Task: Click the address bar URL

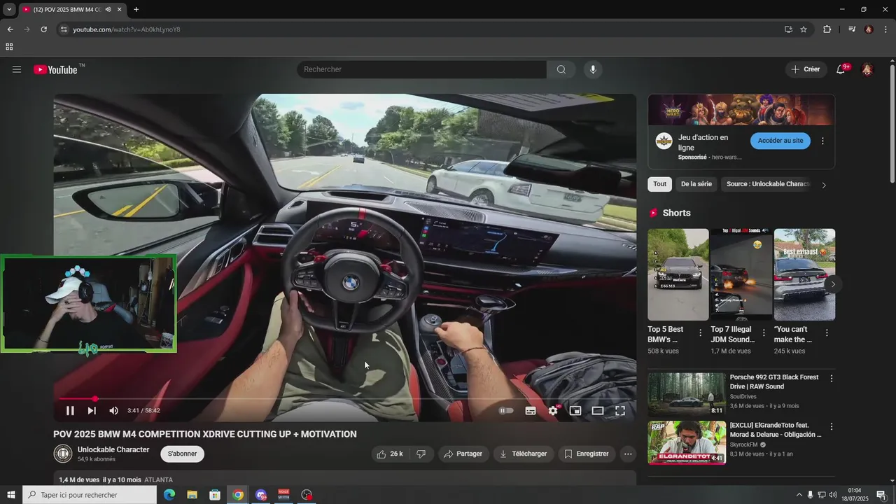Action: [x=127, y=29]
